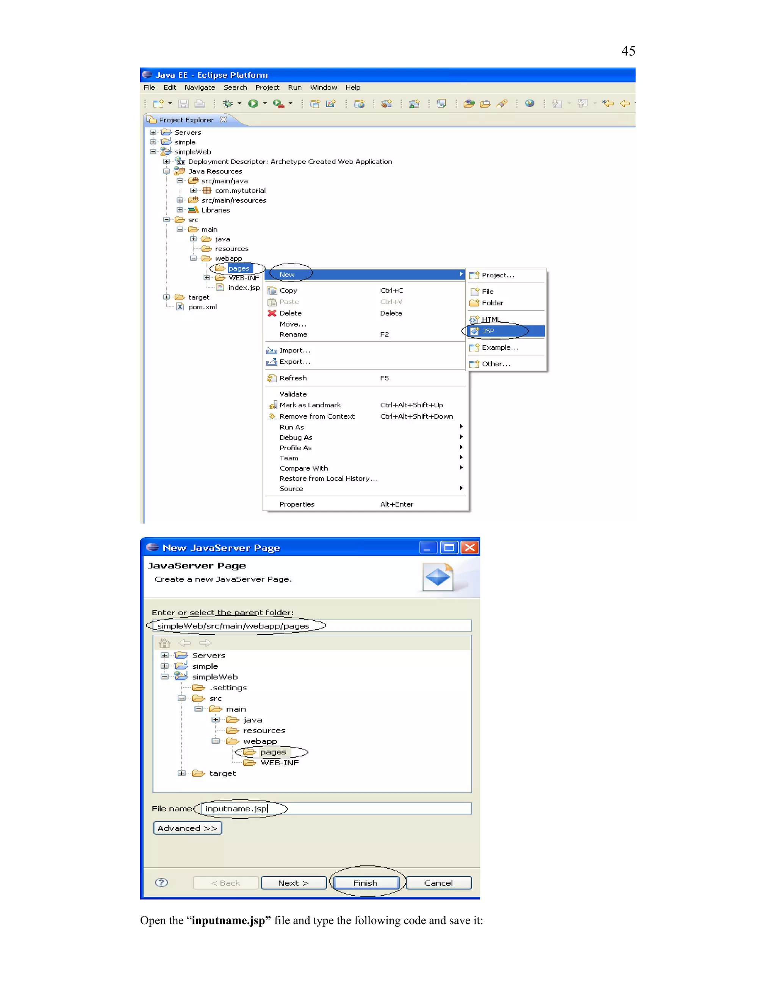
Task: Click the Open Web Browser globe icon
Action: pos(530,103)
